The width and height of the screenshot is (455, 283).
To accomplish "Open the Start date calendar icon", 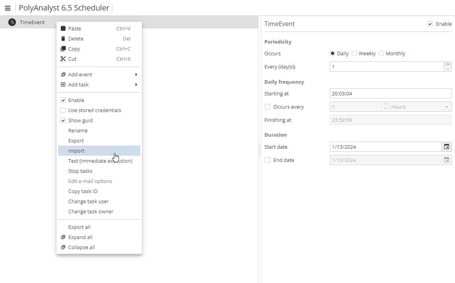I will tap(447, 147).
